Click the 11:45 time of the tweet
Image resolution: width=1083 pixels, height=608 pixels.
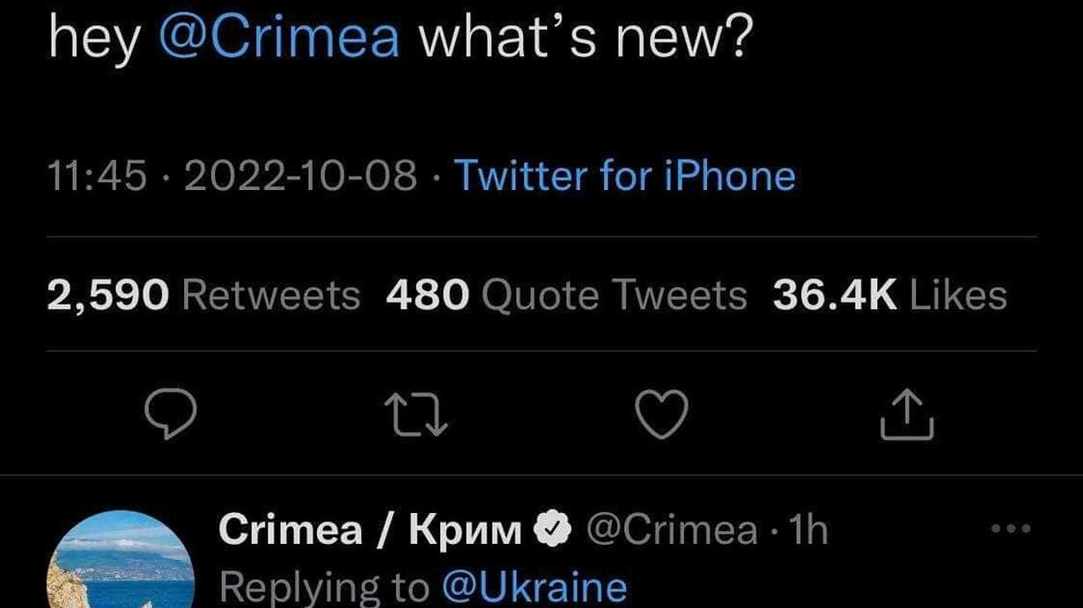pyautogui.click(x=97, y=177)
